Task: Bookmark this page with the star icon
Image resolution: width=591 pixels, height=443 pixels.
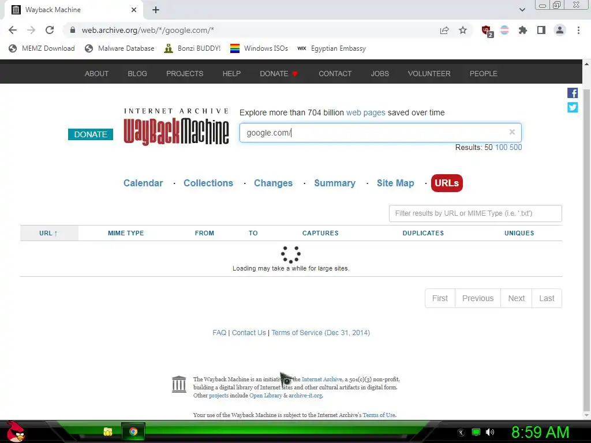Action: click(463, 30)
